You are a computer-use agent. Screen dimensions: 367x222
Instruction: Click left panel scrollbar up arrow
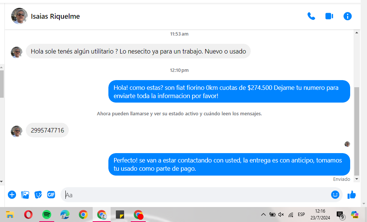pos(1,67)
